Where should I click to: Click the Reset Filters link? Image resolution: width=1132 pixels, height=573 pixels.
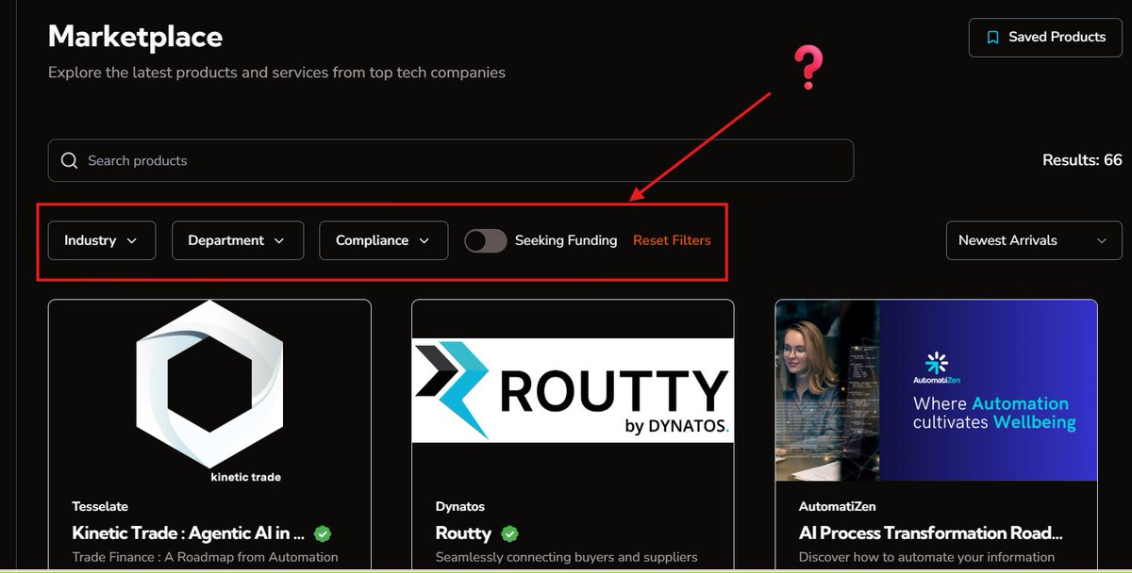672,240
